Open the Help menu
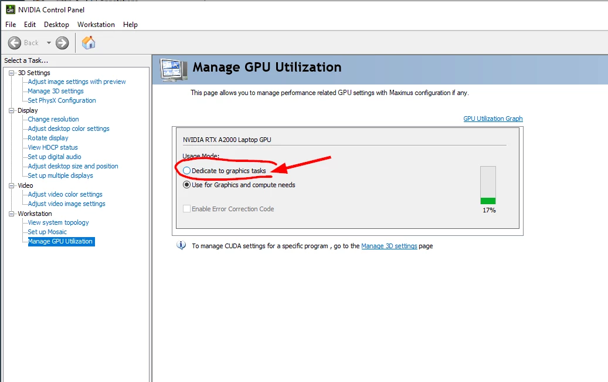 click(130, 25)
